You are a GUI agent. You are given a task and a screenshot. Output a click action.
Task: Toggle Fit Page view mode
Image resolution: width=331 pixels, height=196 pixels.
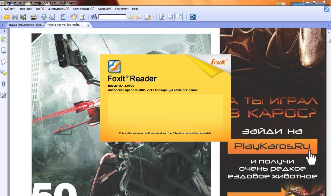(170, 17)
